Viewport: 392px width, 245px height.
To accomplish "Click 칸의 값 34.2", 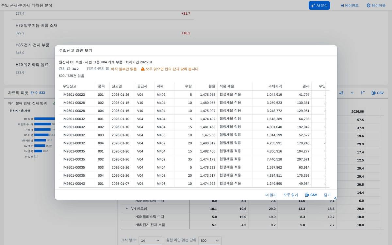I will click(75, 69).
